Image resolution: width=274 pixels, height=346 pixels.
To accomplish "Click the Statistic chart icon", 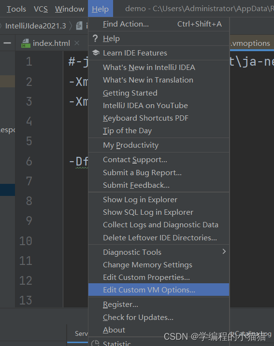I will click(95, 343).
